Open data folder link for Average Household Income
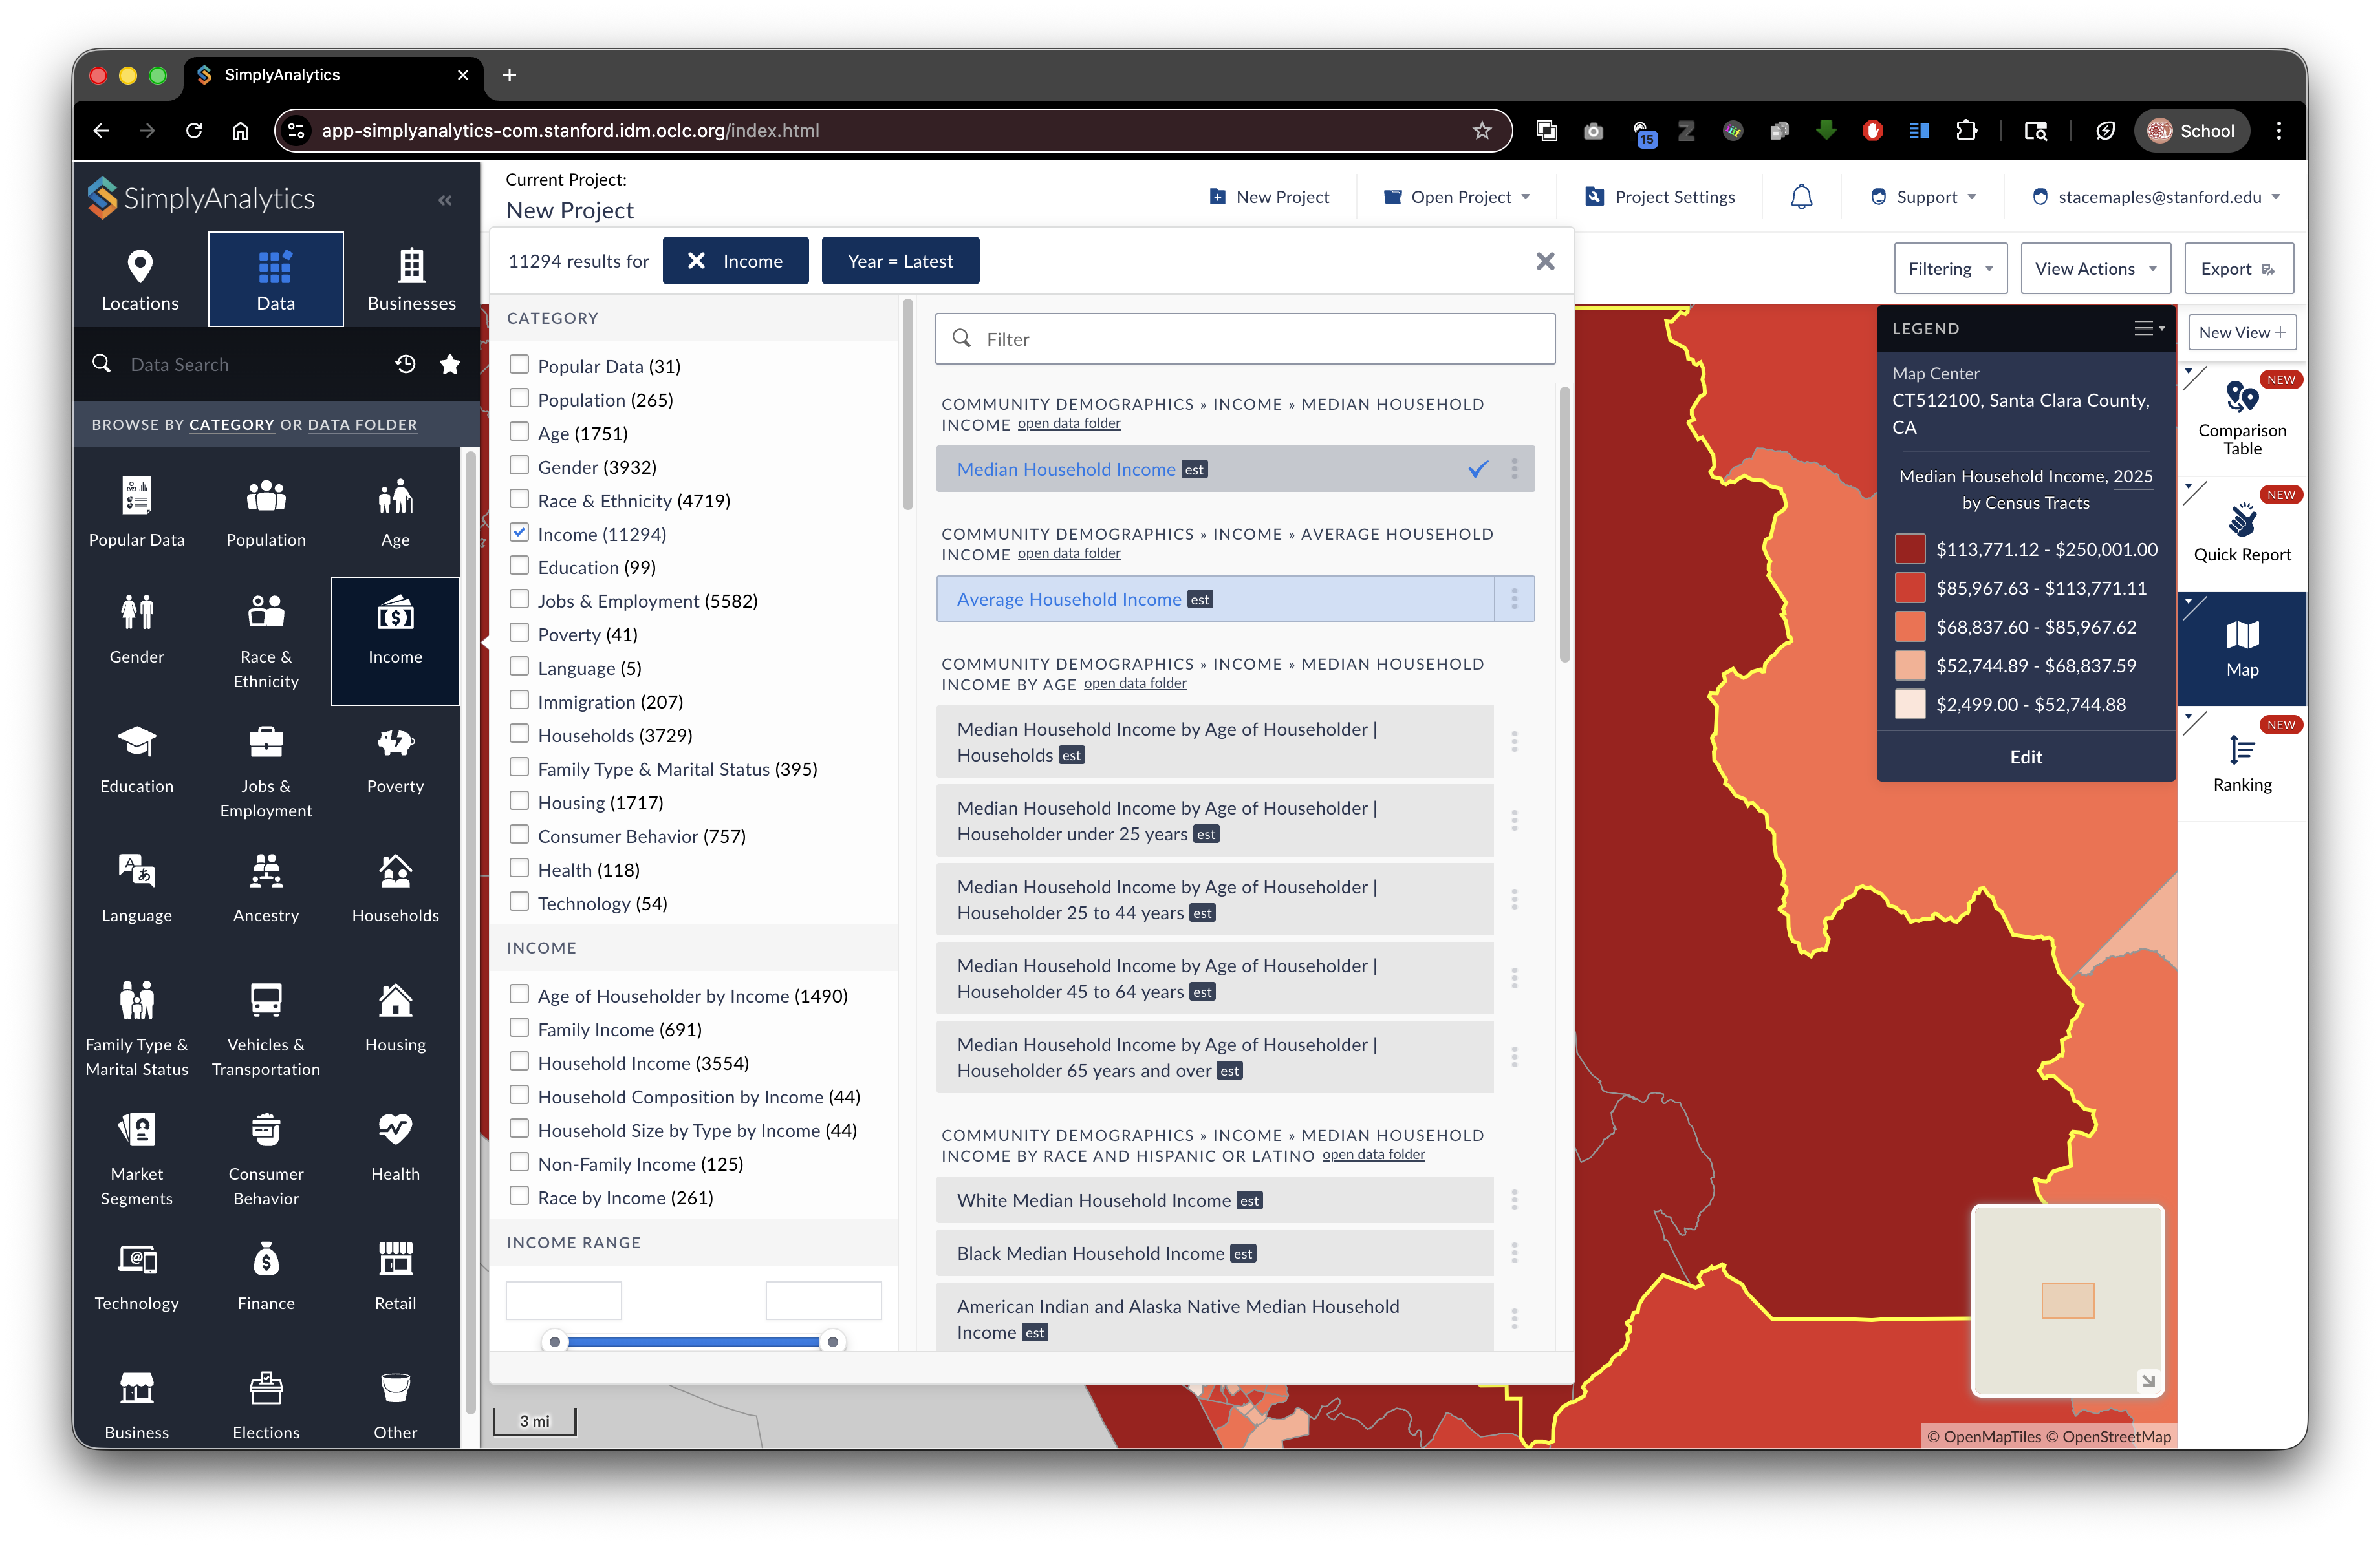Screen dimensions: 2380x1545 pos(1068,553)
